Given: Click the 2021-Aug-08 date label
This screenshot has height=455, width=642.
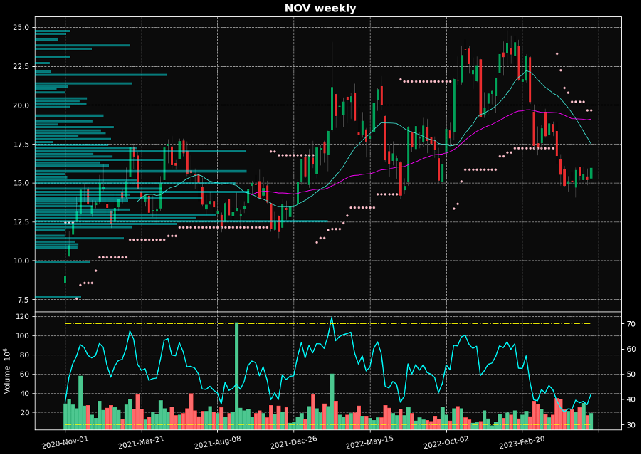Looking at the screenshot, I should pyautogui.click(x=217, y=442).
